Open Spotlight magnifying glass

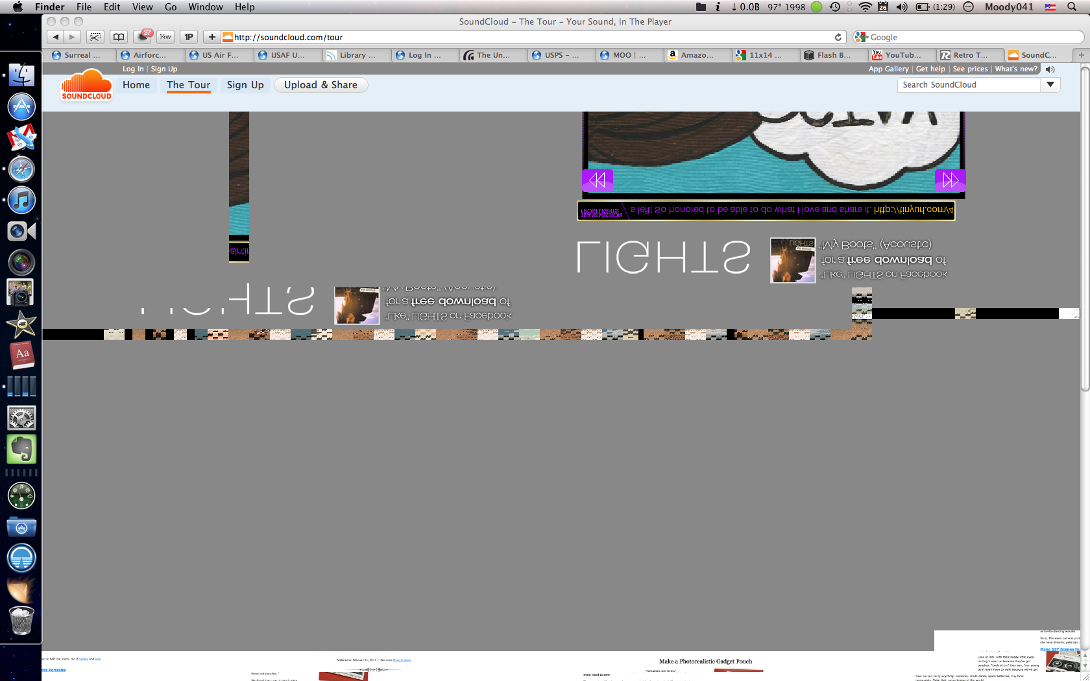tap(1072, 6)
